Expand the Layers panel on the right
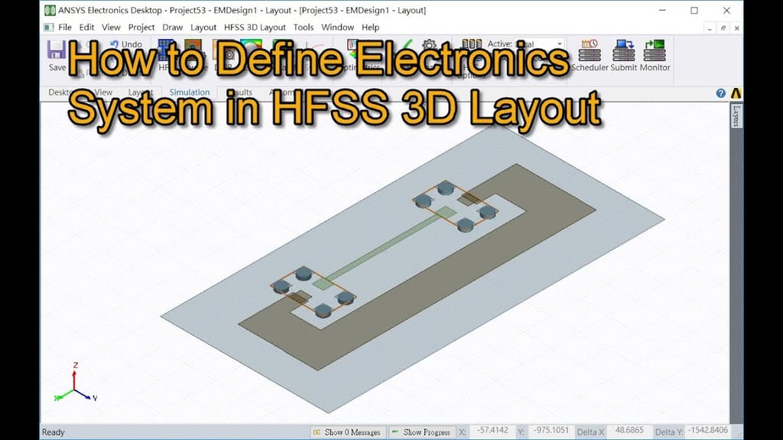The height and width of the screenshot is (440, 783). pos(736,114)
